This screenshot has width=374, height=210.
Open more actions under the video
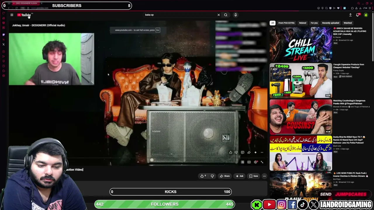[x=264, y=176]
